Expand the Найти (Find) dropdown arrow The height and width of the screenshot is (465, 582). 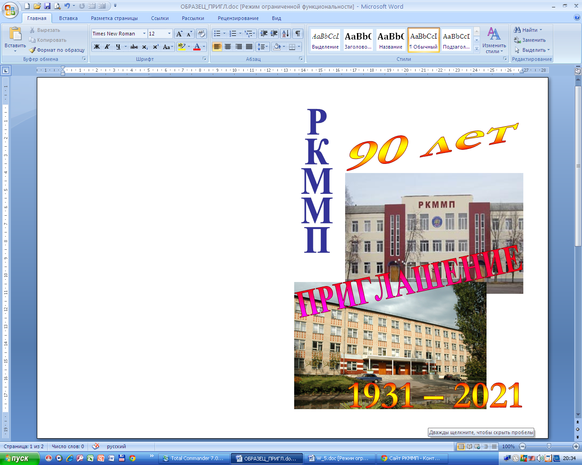pos(541,30)
